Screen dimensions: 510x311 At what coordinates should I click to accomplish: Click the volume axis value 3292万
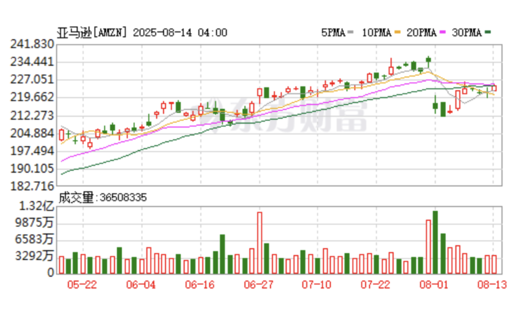34,256
